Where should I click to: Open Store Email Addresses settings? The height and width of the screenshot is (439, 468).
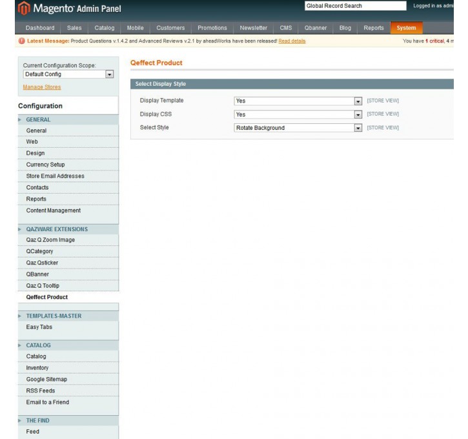click(68, 176)
